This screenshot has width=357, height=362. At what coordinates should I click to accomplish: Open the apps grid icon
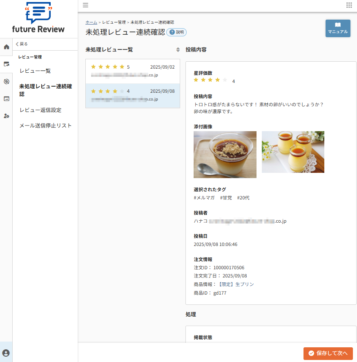click(x=349, y=5)
